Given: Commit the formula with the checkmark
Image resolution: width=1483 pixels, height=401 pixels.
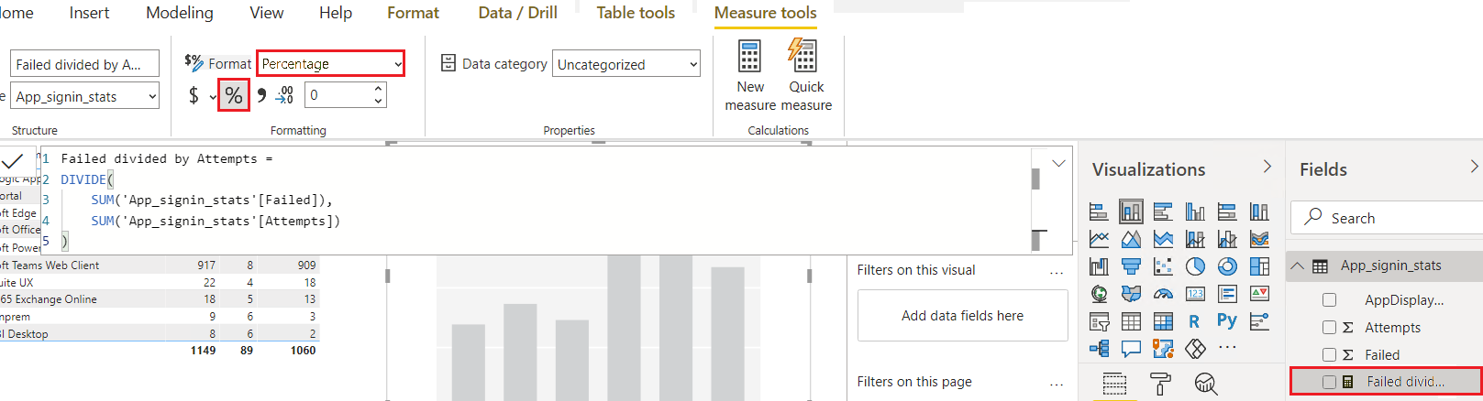Looking at the screenshot, I should [x=13, y=161].
